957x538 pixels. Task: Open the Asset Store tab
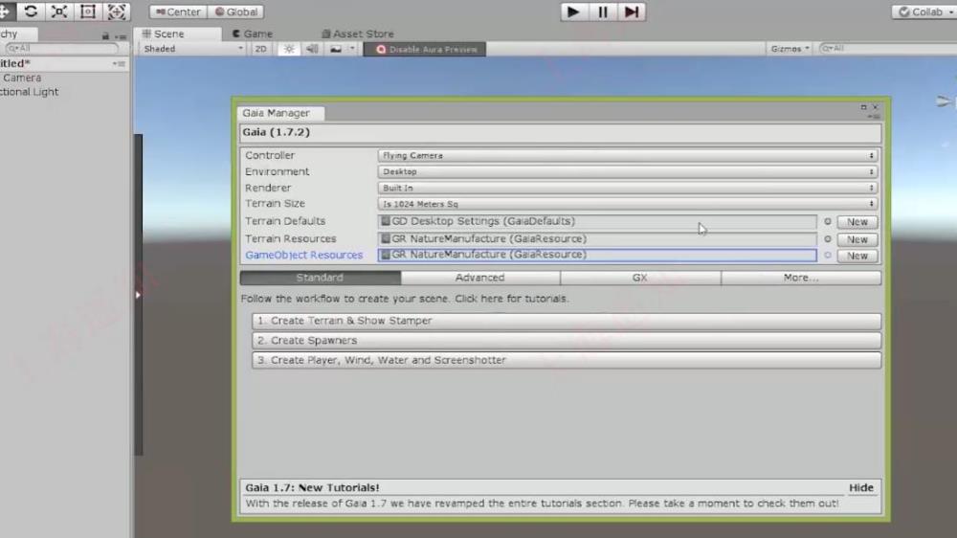[358, 34]
